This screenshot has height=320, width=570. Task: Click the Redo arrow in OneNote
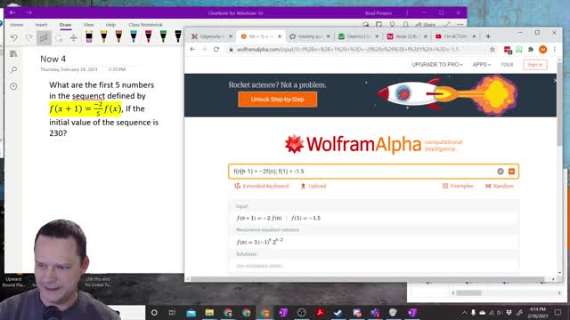(28, 37)
